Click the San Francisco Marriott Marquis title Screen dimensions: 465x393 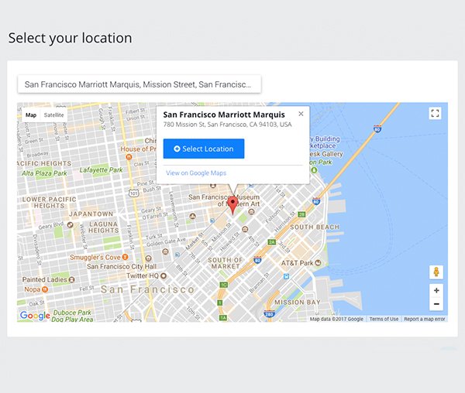224,114
